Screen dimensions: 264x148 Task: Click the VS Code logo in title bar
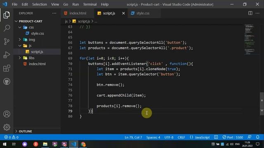tap(5, 4)
